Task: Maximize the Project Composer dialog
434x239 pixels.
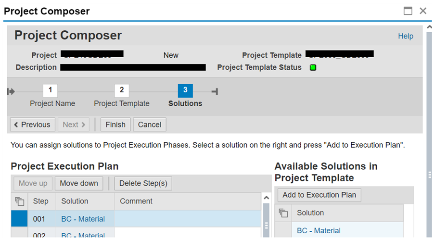Action: 408,11
